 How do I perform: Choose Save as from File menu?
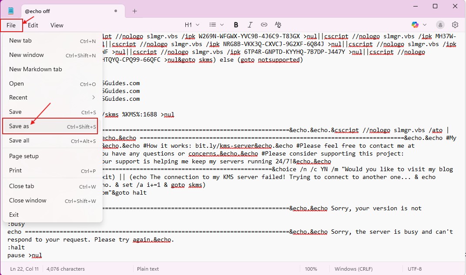click(x=50, y=126)
